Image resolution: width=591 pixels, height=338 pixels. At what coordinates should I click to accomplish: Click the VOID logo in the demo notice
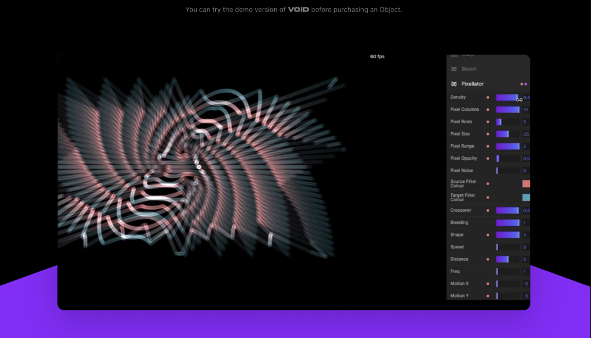coord(298,9)
